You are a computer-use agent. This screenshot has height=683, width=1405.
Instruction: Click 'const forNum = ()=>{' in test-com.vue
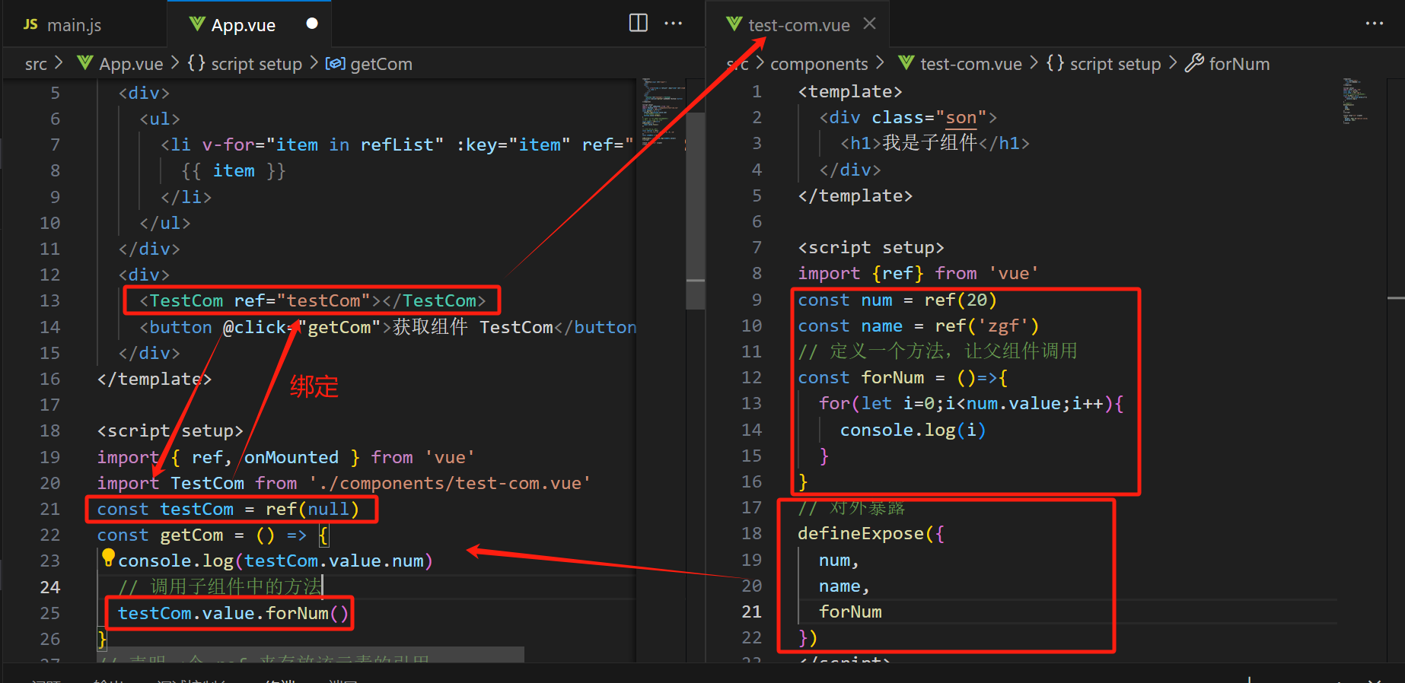tap(903, 377)
